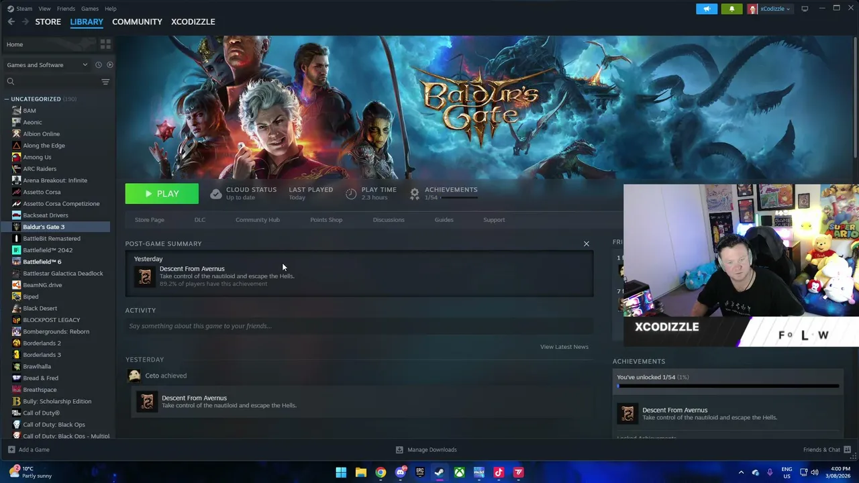859x483 pixels.
Task: Select Albion Online in the library
Action: pyautogui.click(x=41, y=134)
